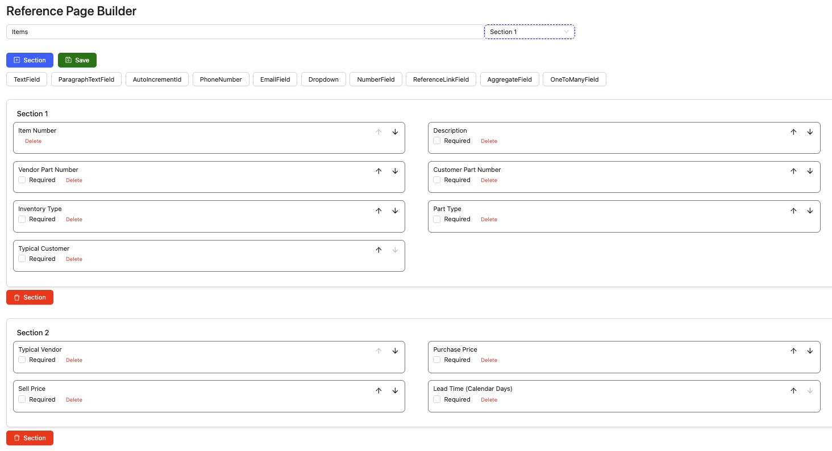Image resolution: width=832 pixels, height=451 pixels.
Task: Move Description field up with arrow
Action: (793, 132)
